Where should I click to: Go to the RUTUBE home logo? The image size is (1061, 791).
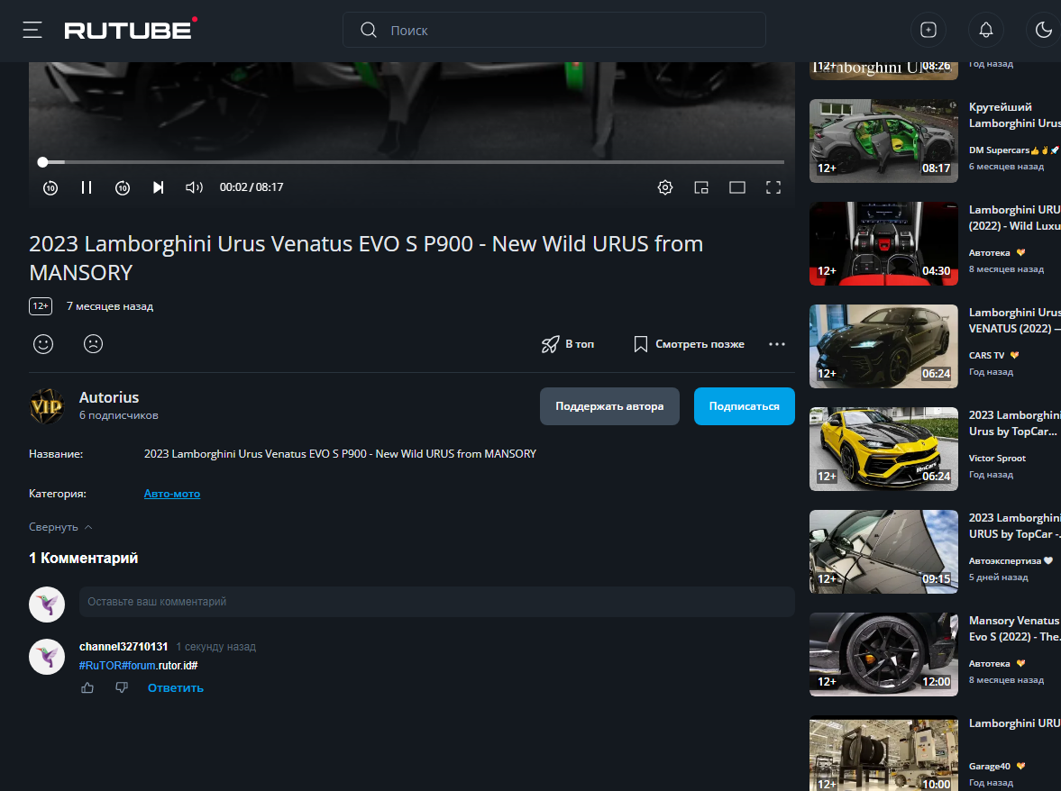point(131,29)
